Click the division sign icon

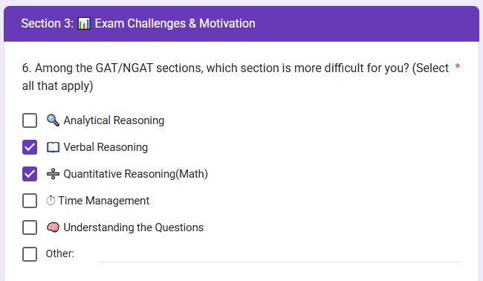(53, 174)
